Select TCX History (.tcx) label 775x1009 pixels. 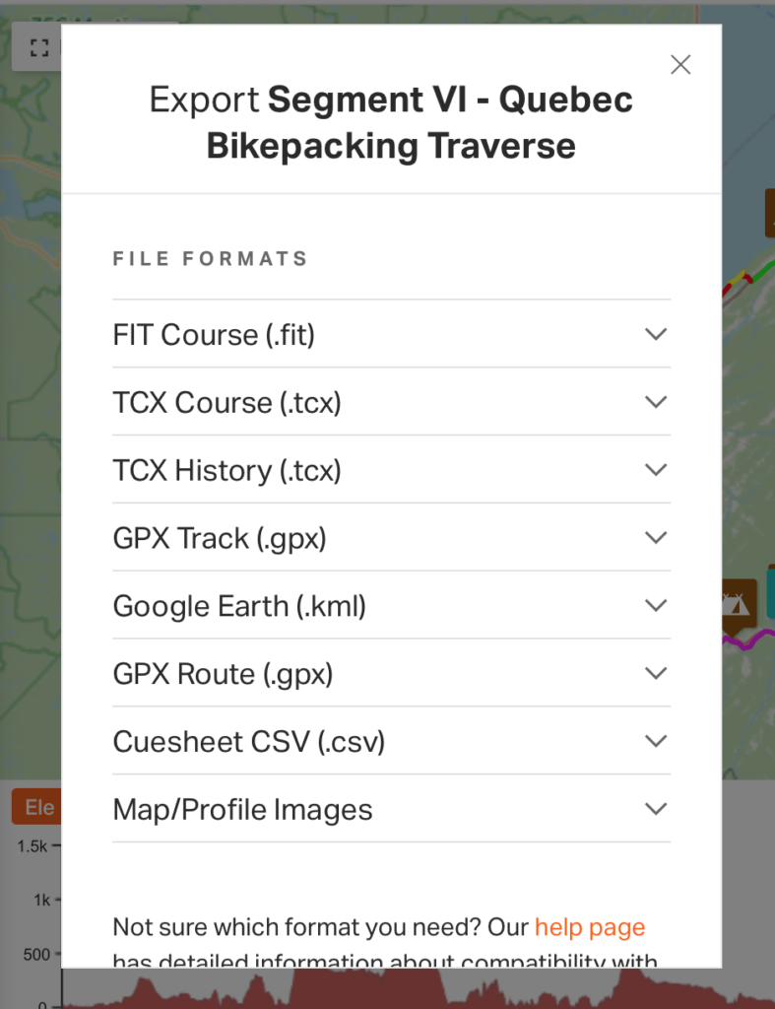(x=226, y=471)
